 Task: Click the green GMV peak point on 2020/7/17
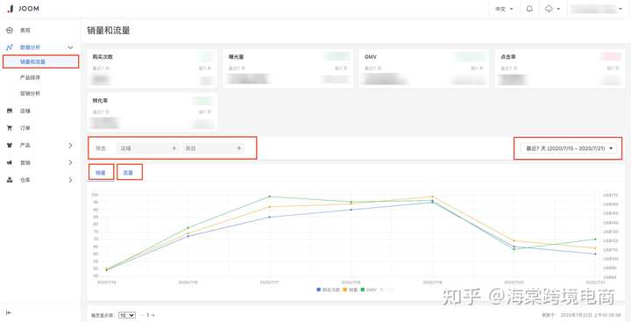[270, 197]
